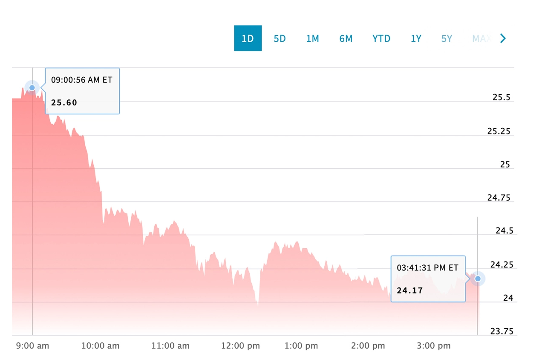Click the blue data marker at 9:00 am
This screenshot has width=542, height=358.
pyautogui.click(x=32, y=88)
